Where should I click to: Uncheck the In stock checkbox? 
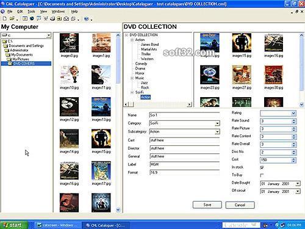tap(262, 167)
